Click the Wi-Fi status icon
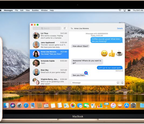The width and height of the screenshot is (144, 124). point(120,10)
